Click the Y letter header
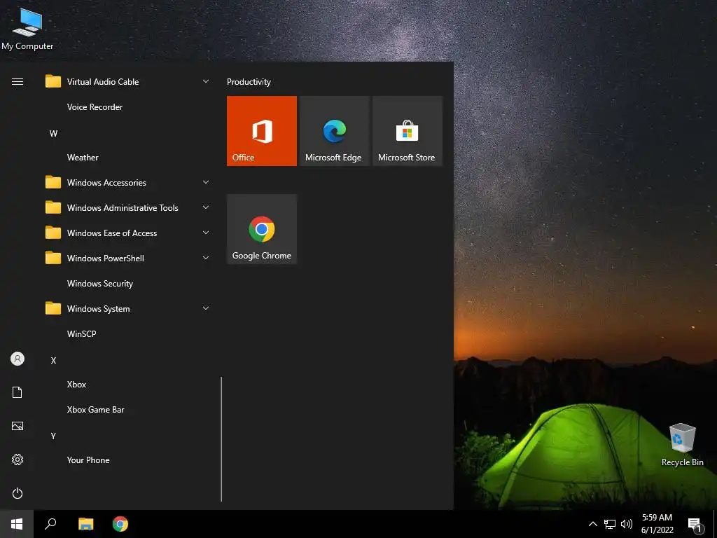 (53, 436)
